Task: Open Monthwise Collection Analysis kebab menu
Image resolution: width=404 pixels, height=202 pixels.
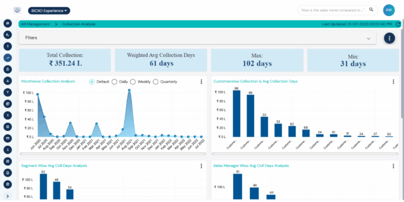Action: click(x=201, y=82)
